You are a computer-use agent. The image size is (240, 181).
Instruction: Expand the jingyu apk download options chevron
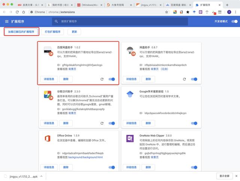point(42,176)
